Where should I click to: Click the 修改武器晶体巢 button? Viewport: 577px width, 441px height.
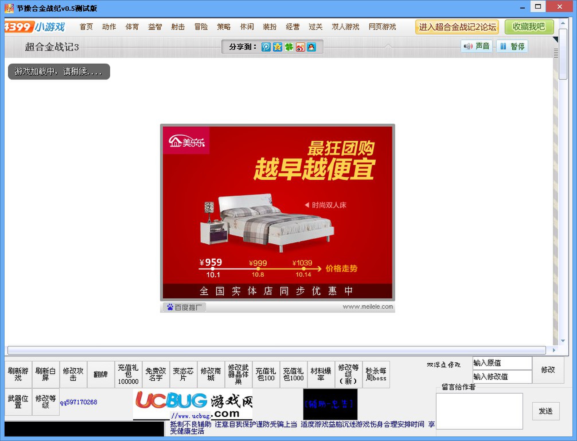pyautogui.click(x=238, y=374)
